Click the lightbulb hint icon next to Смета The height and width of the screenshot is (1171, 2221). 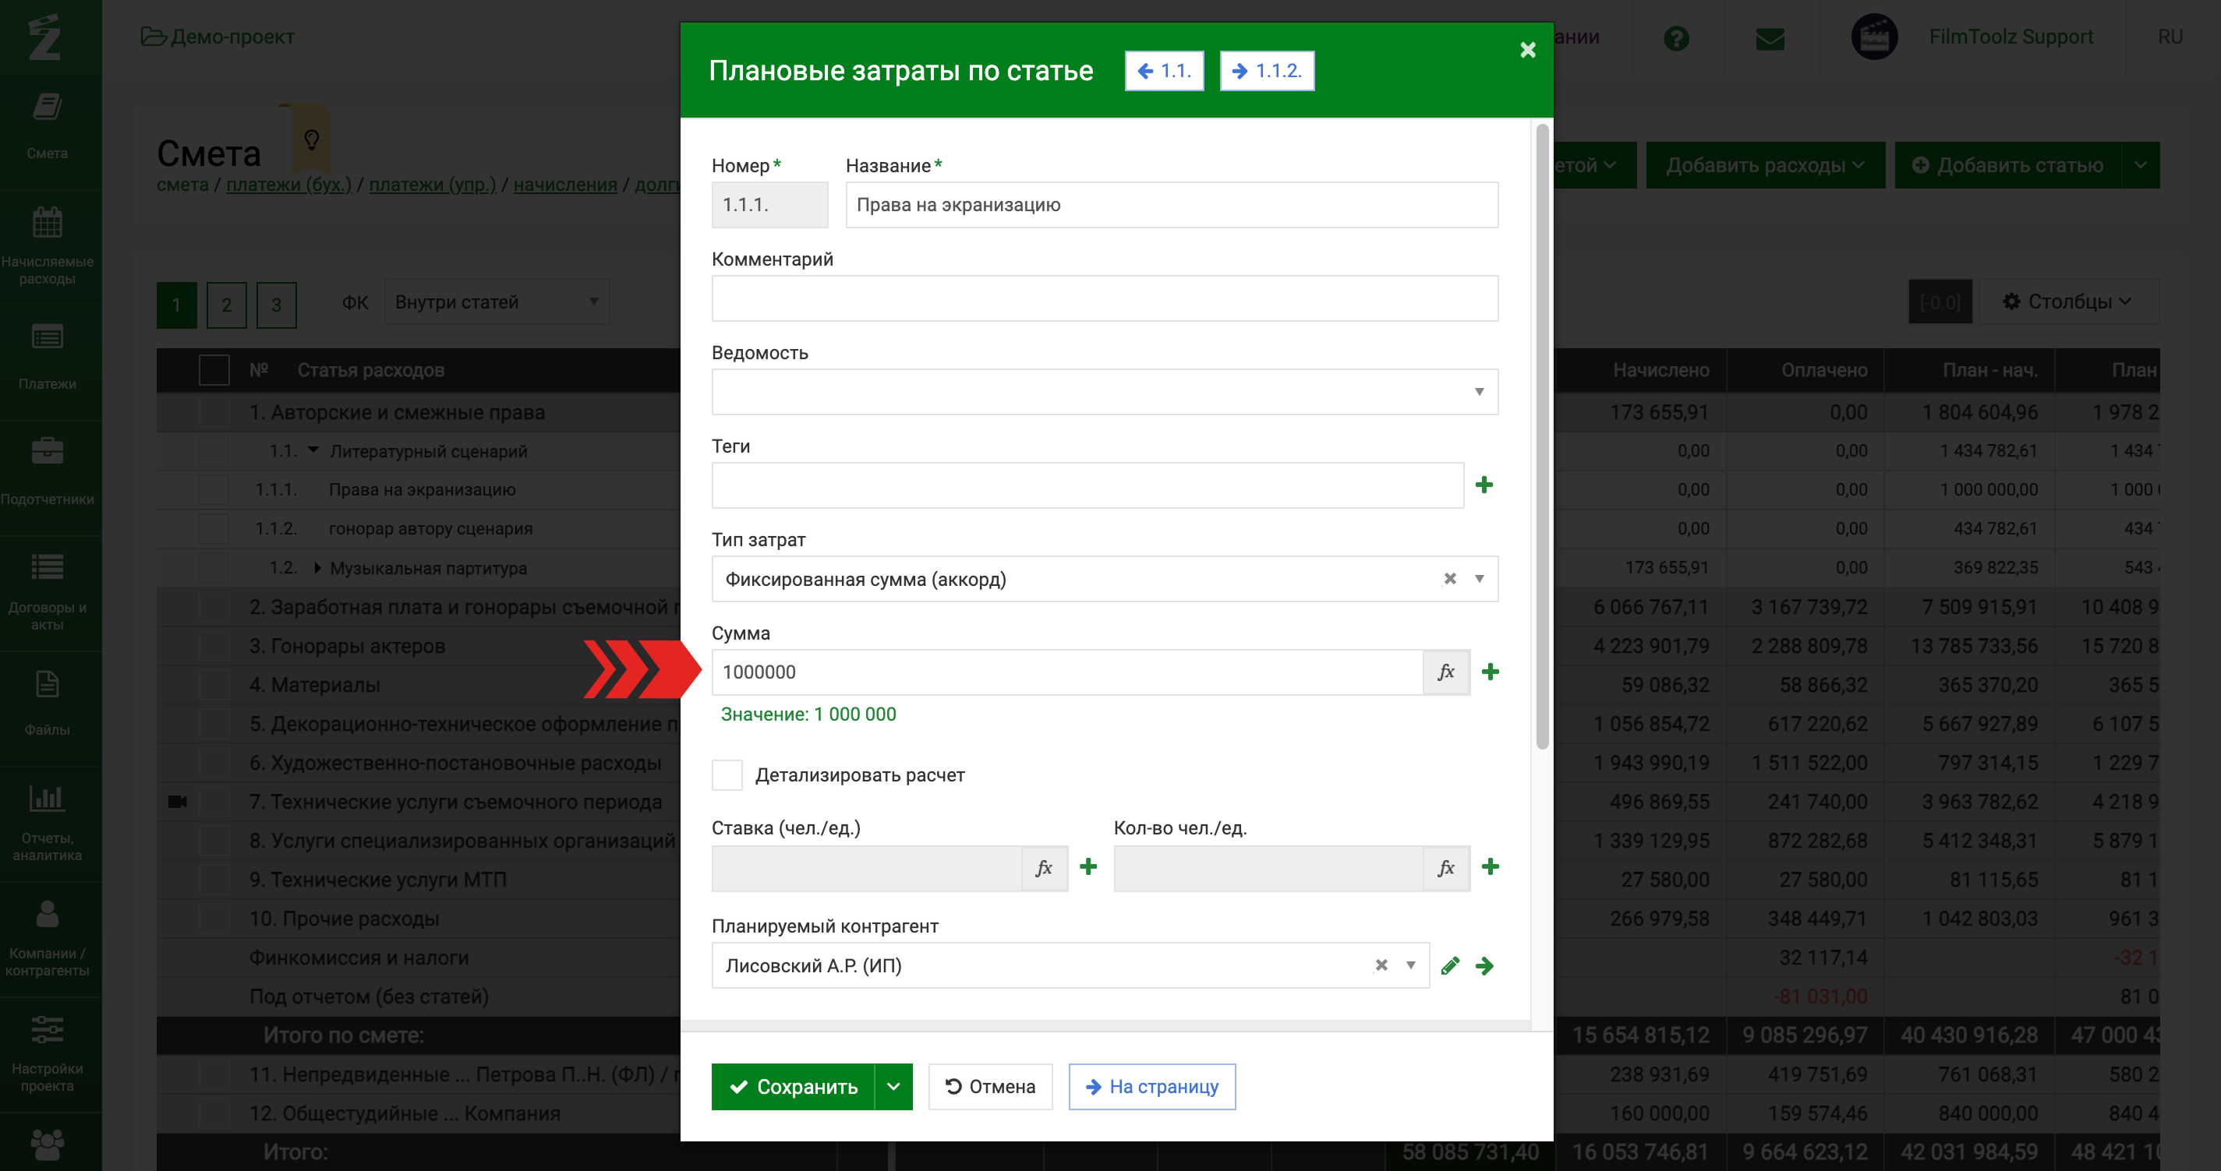coord(311,139)
